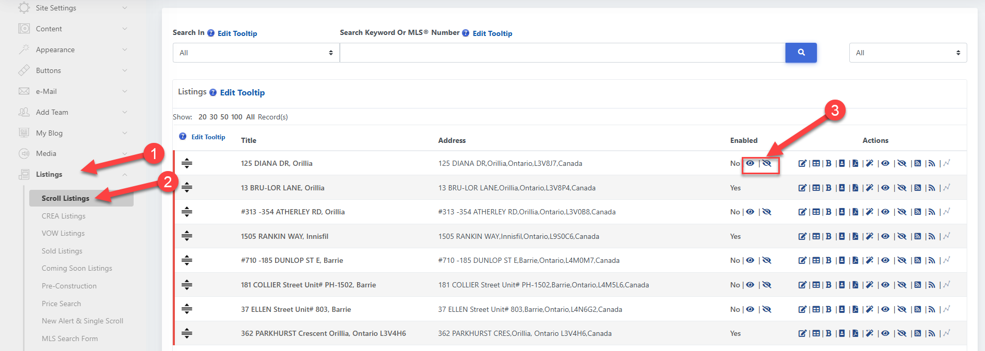Click the magic wand icon for #313 -354 ATHERLEY RD

(870, 212)
